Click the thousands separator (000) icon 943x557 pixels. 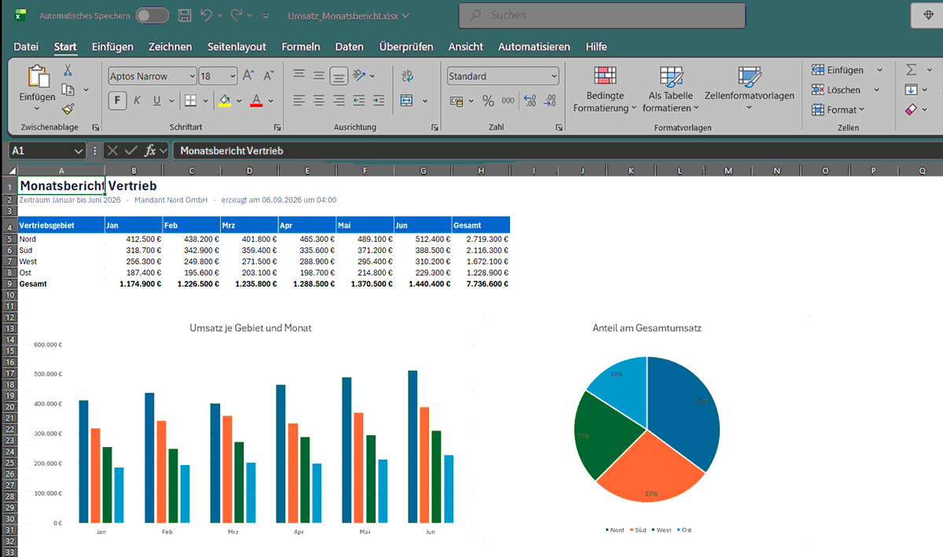(508, 101)
